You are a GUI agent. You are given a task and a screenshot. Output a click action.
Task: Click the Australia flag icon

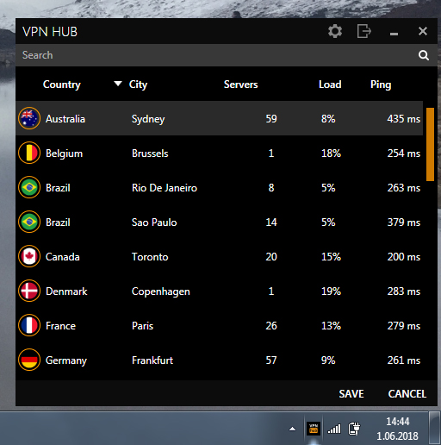coord(29,118)
